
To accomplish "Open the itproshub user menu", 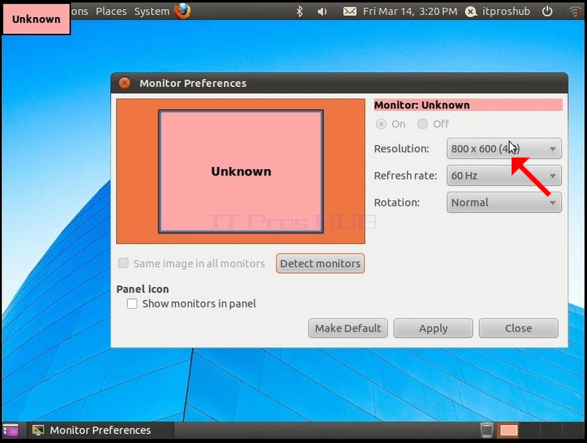I will pos(506,11).
